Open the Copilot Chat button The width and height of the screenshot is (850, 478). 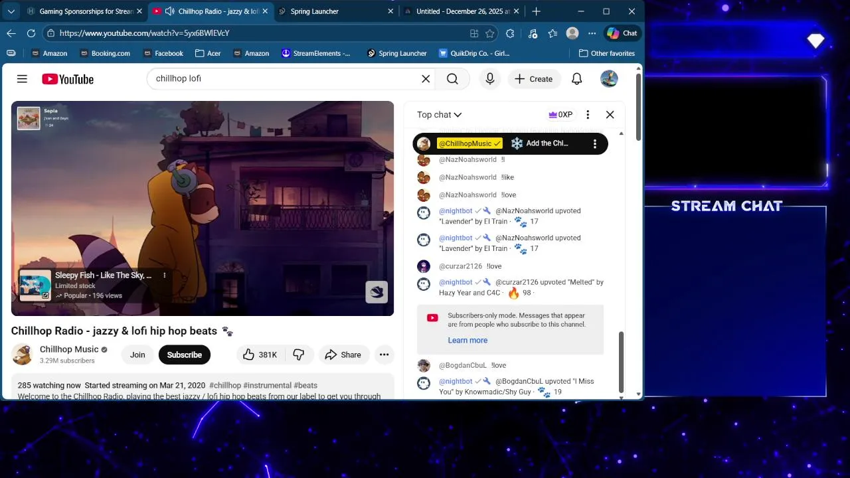(622, 33)
